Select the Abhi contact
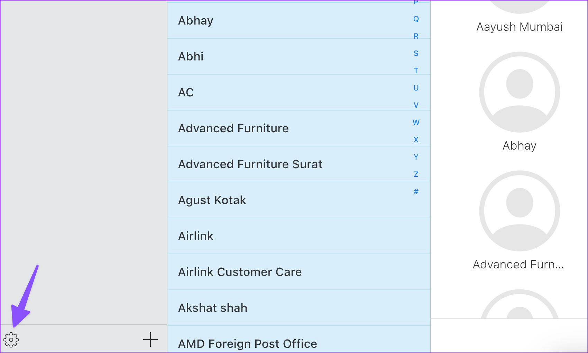588x353 pixels. [191, 57]
